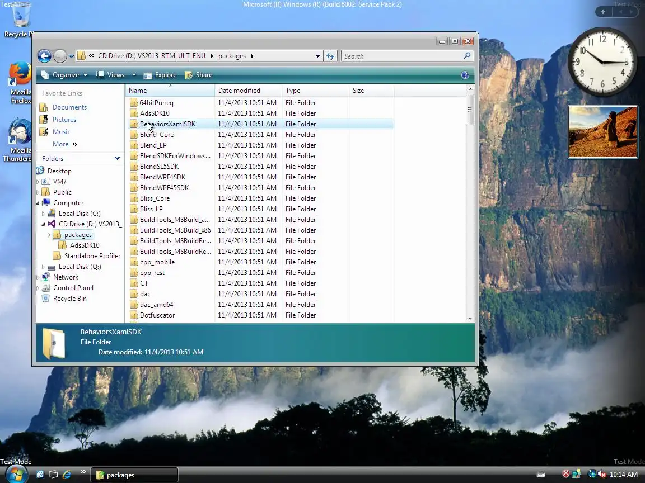The image size is (645, 483).
Task: Click the Dotfuscator folder icon
Action: pos(134,315)
